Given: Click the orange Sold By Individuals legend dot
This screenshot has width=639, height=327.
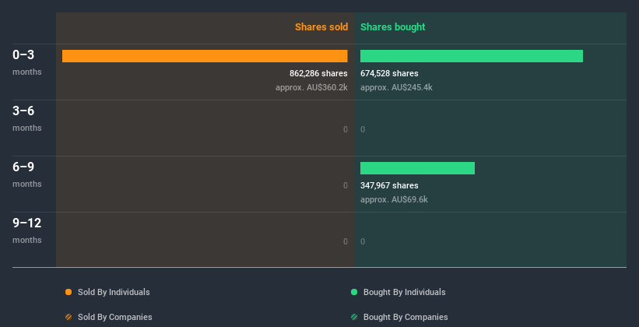Looking at the screenshot, I should (68, 292).
